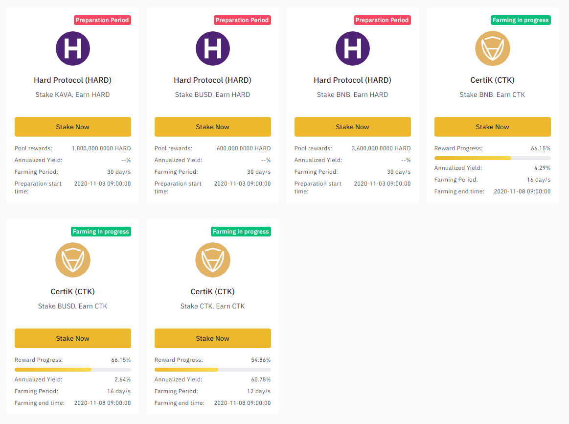Click 16 day/s farming period on Stake BNB, Earn CTK

[x=539, y=180]
